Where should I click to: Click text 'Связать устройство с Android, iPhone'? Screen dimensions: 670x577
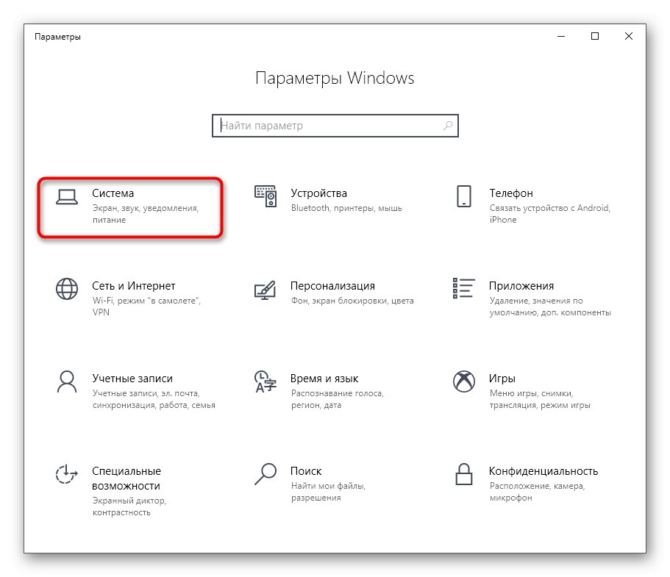[550, 214]
